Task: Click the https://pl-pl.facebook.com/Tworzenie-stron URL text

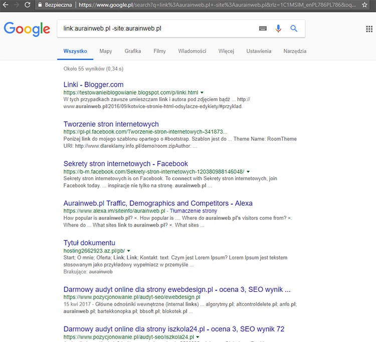Action: (x=145, y=132)
